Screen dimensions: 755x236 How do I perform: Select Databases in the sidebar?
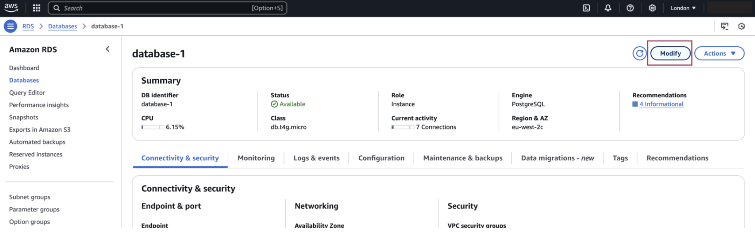(x=24, y=80)
